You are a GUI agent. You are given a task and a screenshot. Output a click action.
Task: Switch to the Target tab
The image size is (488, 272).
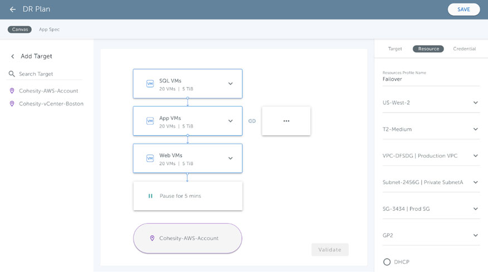click(x=395, y=49)
